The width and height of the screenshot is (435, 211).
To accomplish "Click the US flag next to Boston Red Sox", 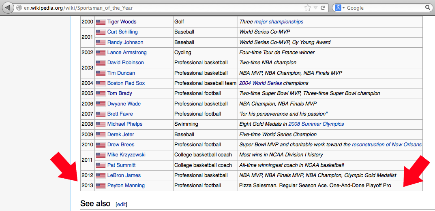I will [101, 83].
